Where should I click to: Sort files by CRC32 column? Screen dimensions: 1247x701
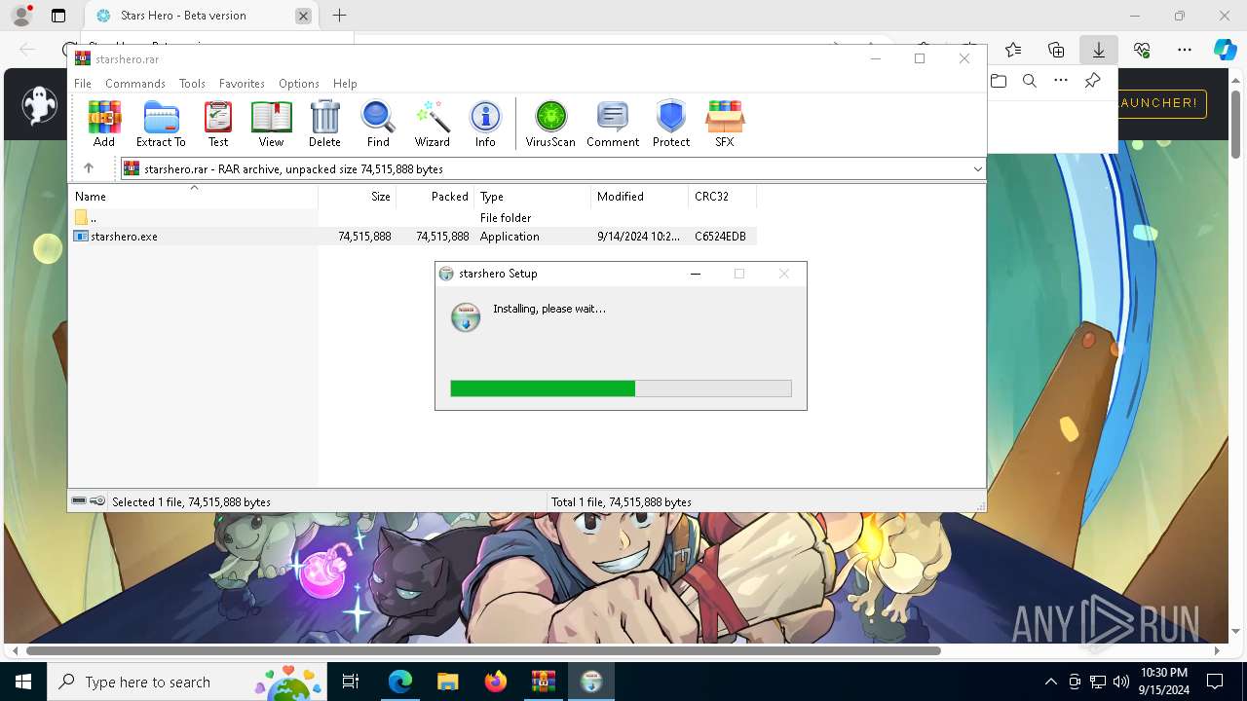coord(723,197)
